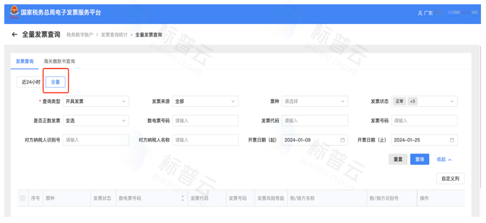486x223 pixels.
Task: Focus the 数电票号码 input field
Action: tap(205, 121)
